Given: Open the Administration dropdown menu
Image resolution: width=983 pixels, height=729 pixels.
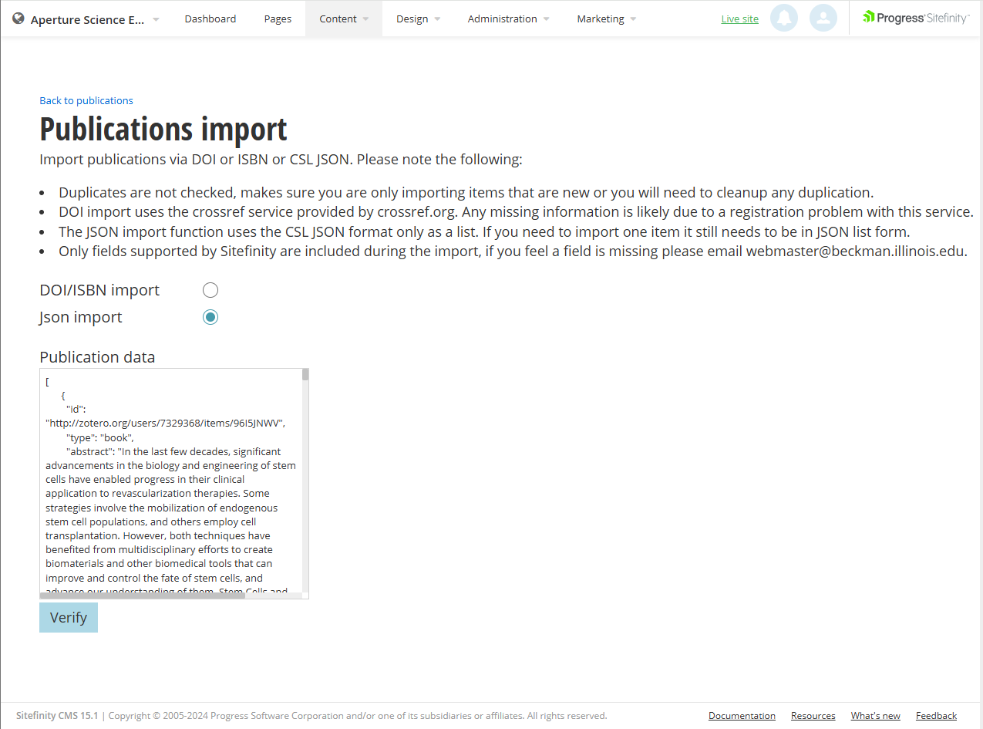Looking at the screenshot, I should [x=502, y=19].
